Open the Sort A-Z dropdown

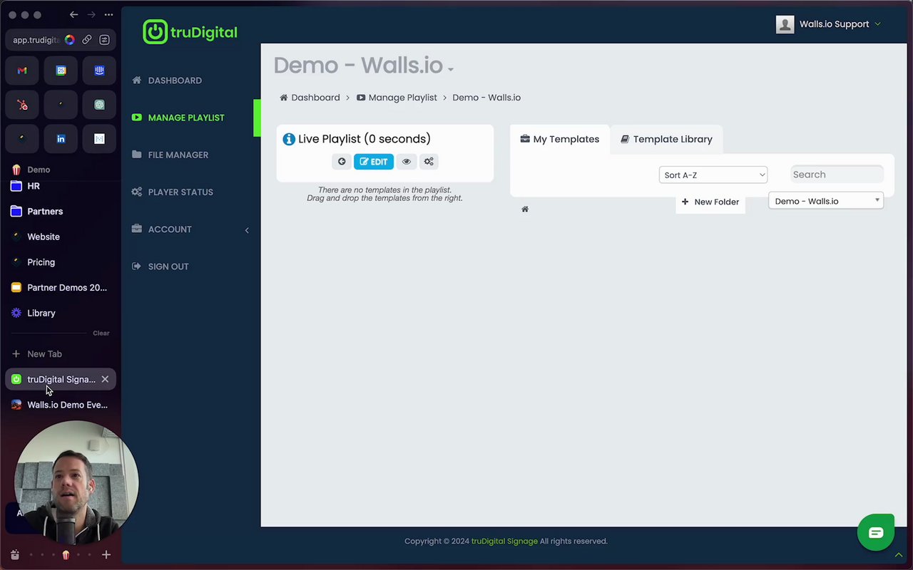[713, 175]
